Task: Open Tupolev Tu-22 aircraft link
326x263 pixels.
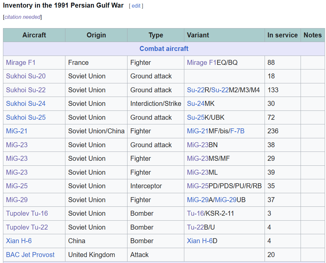Action: point(27,227)
